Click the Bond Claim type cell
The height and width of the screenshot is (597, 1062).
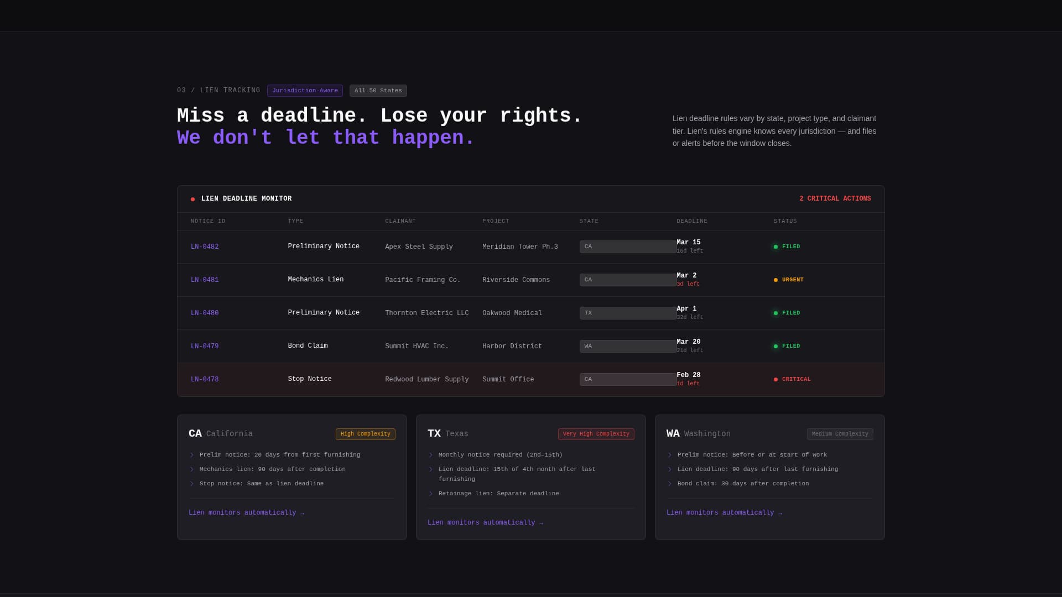click(308, 346)
